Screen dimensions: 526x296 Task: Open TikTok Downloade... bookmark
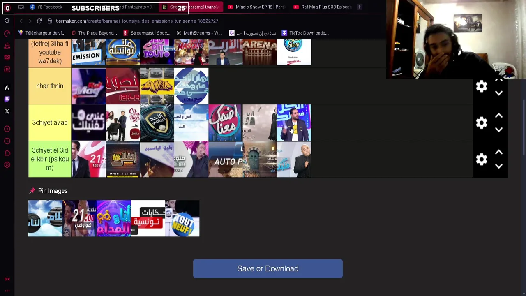coord(305,33)
